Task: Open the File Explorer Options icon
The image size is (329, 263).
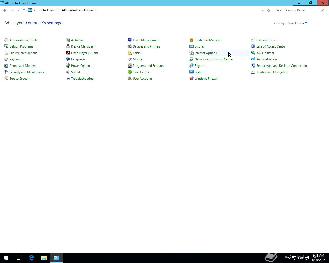Action: pos(6,53)
